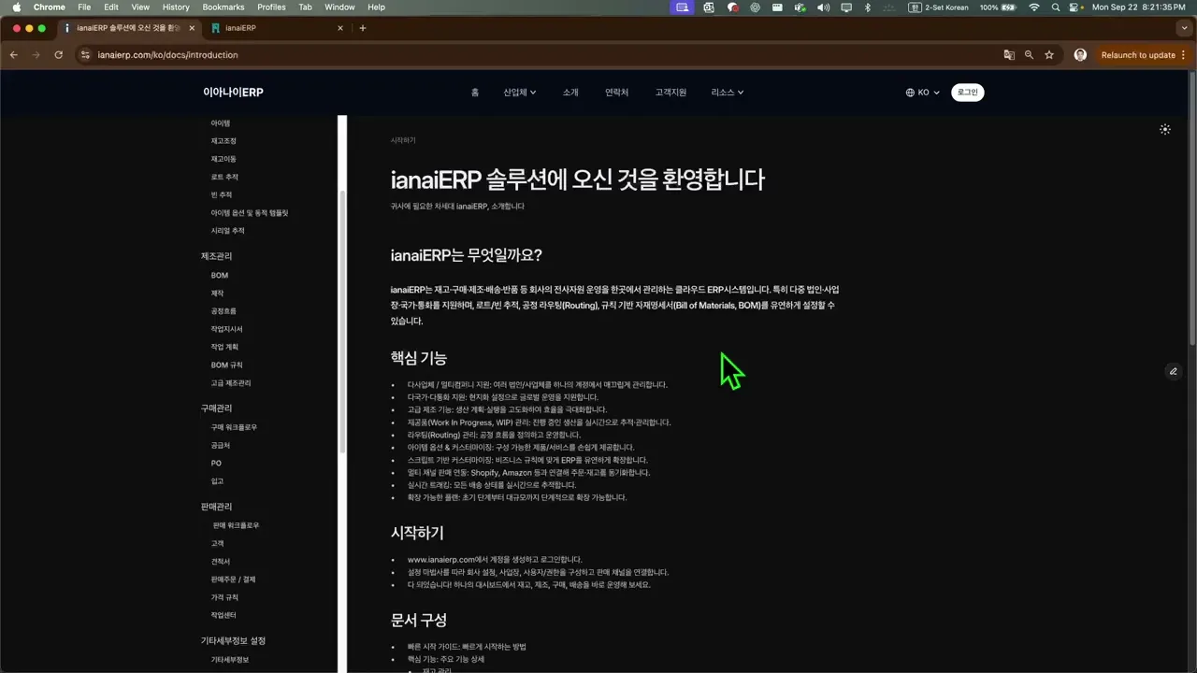Open PO page in sidebar

pyautogui.click(x=216, y=464)
